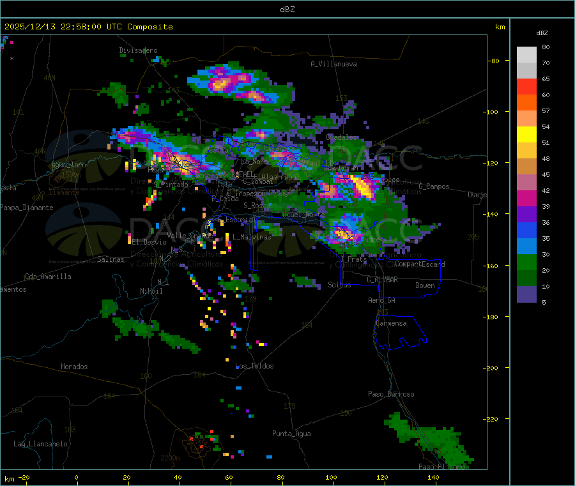
Task: Click the Salinas place label
Action: click(111, 259)
